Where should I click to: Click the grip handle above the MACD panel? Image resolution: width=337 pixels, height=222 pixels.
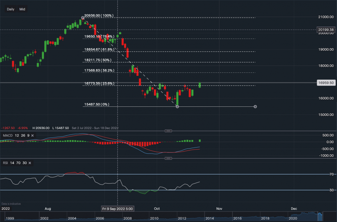(x=168, y=131)
